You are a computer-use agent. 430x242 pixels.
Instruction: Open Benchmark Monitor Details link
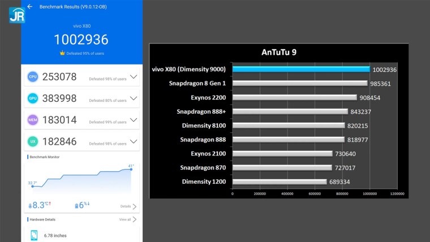click(128, 206)
